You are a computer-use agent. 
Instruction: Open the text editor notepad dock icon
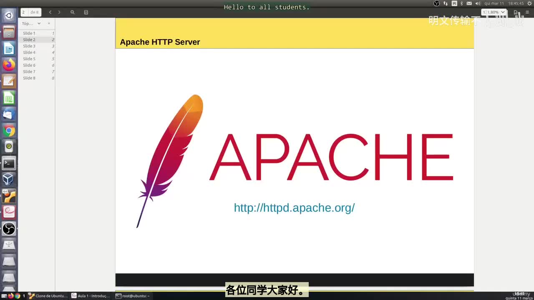(x=9, y=81)
